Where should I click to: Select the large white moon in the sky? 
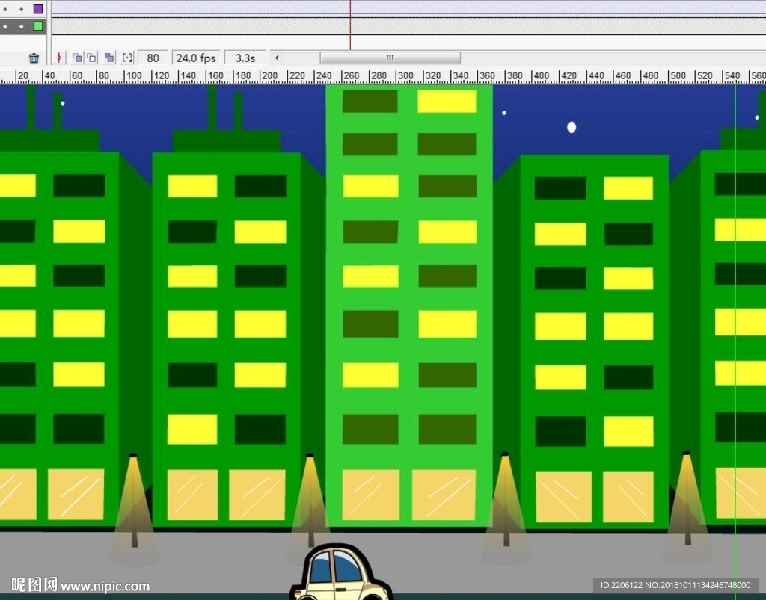(x=571, y=127)
